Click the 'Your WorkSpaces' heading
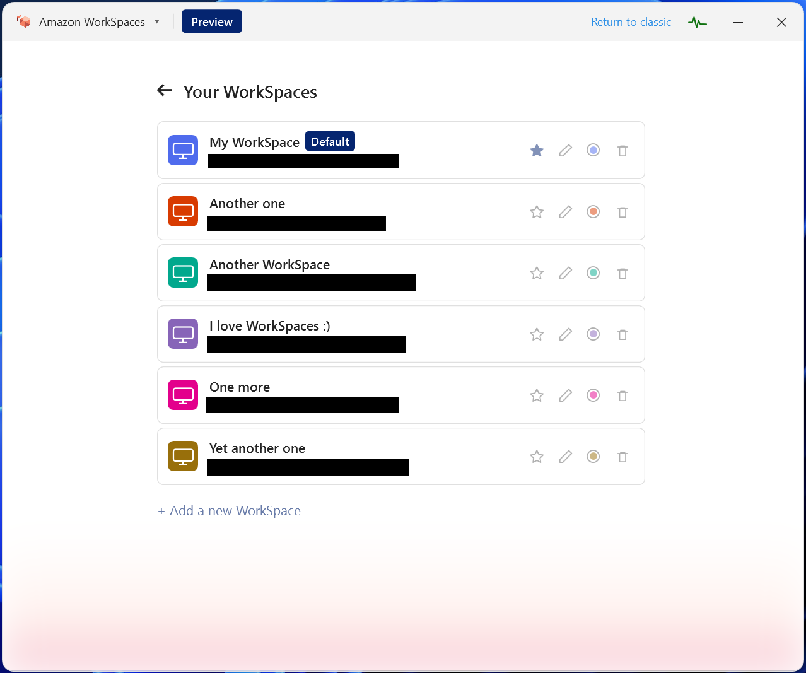This screenshot has height=673, width=806. tap(250, 92)
